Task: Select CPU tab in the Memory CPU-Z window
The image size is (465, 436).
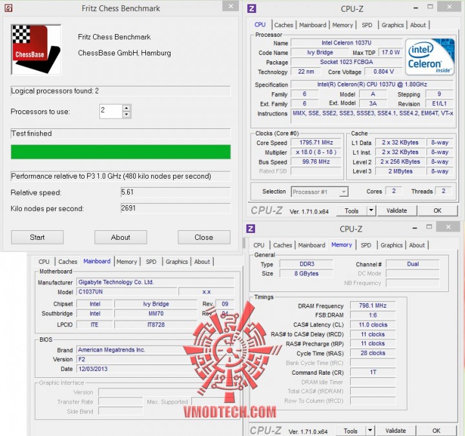Action: coord(258,245)
